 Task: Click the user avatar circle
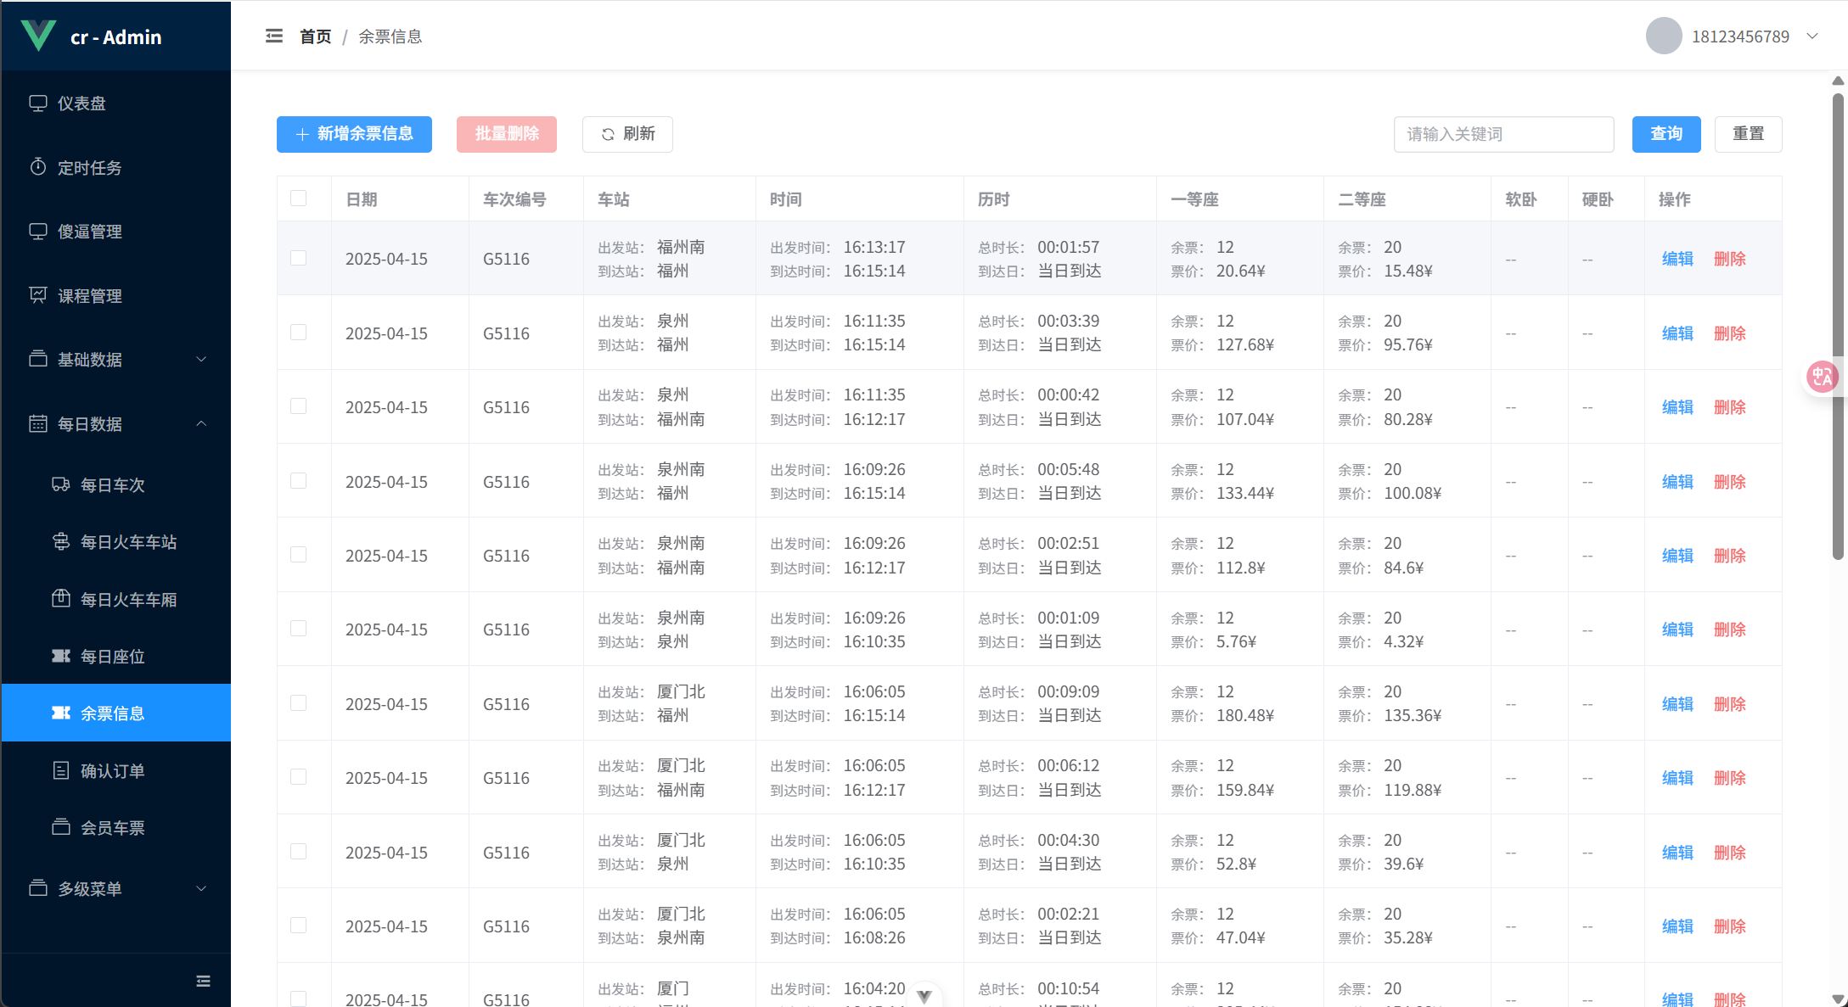[1663, 36]
